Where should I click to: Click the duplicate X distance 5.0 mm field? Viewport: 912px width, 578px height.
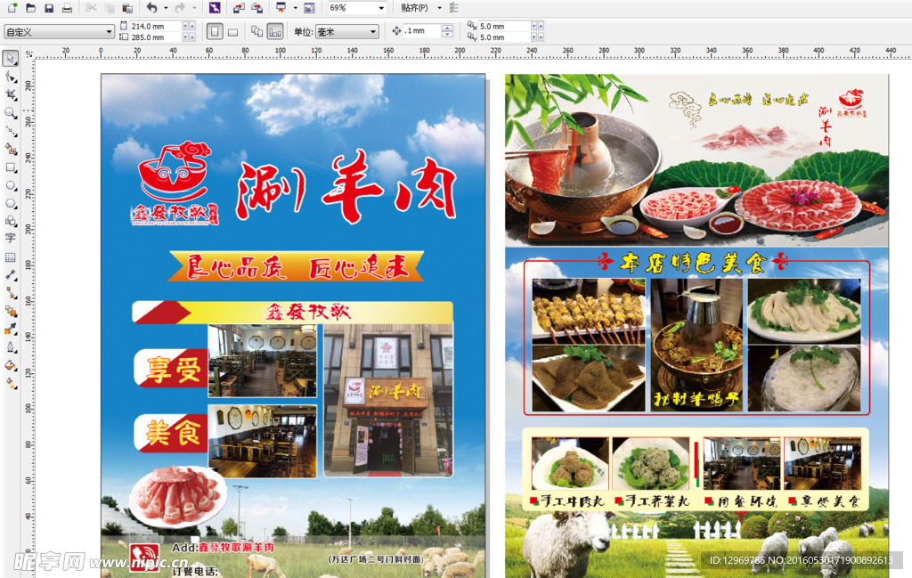click(504, 26)
